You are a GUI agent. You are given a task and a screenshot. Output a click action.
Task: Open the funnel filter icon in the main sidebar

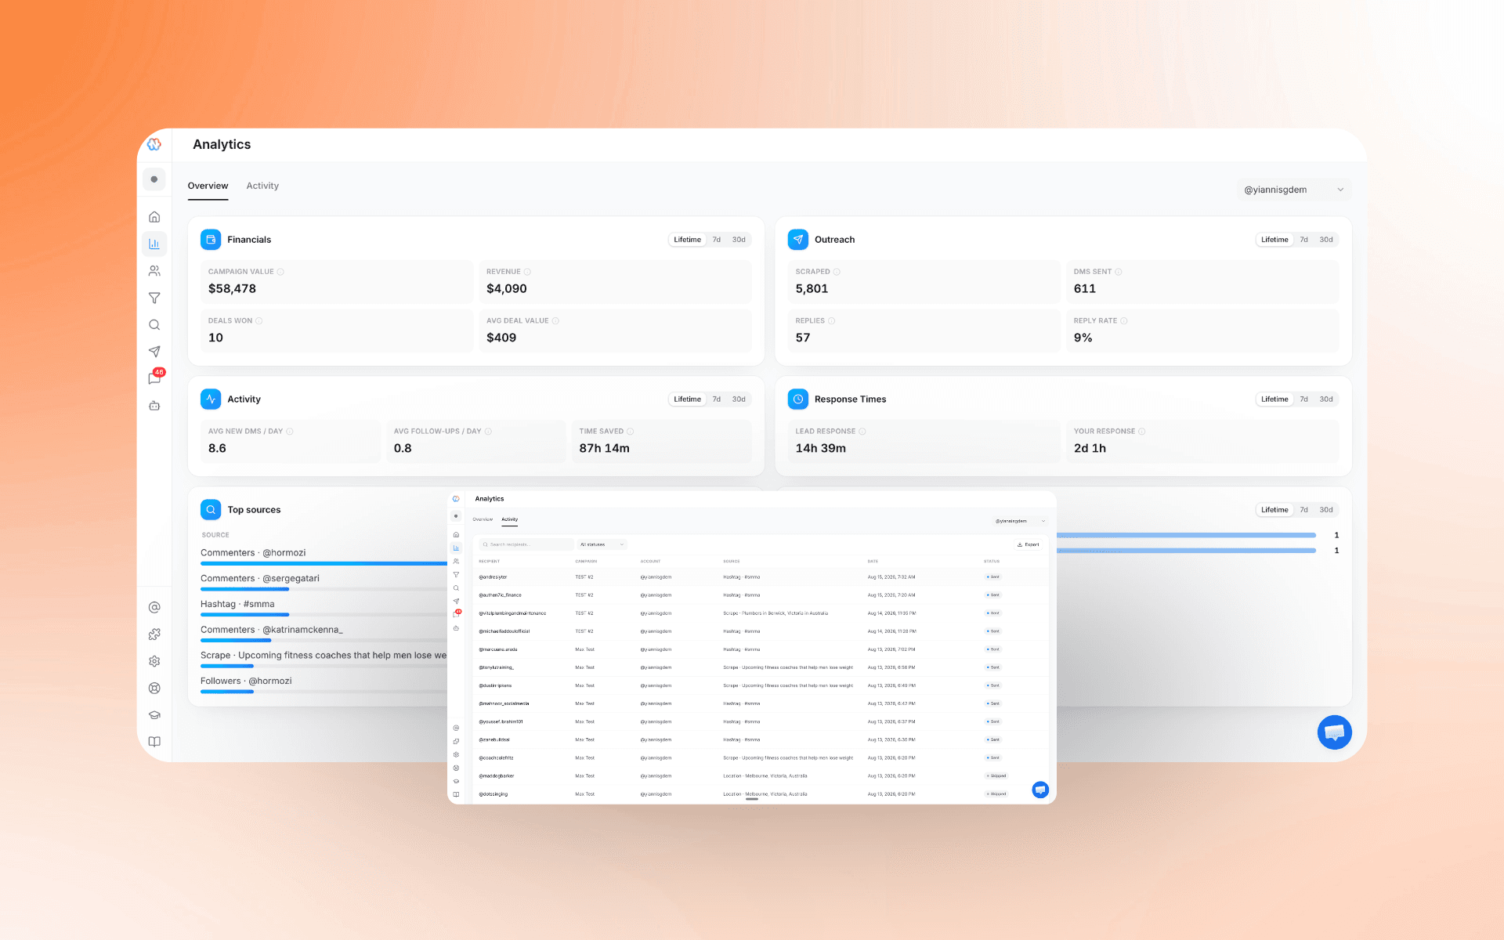(x=154, y=298)
